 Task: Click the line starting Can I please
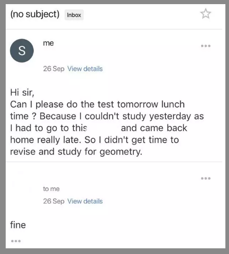[x=97, y=104]
